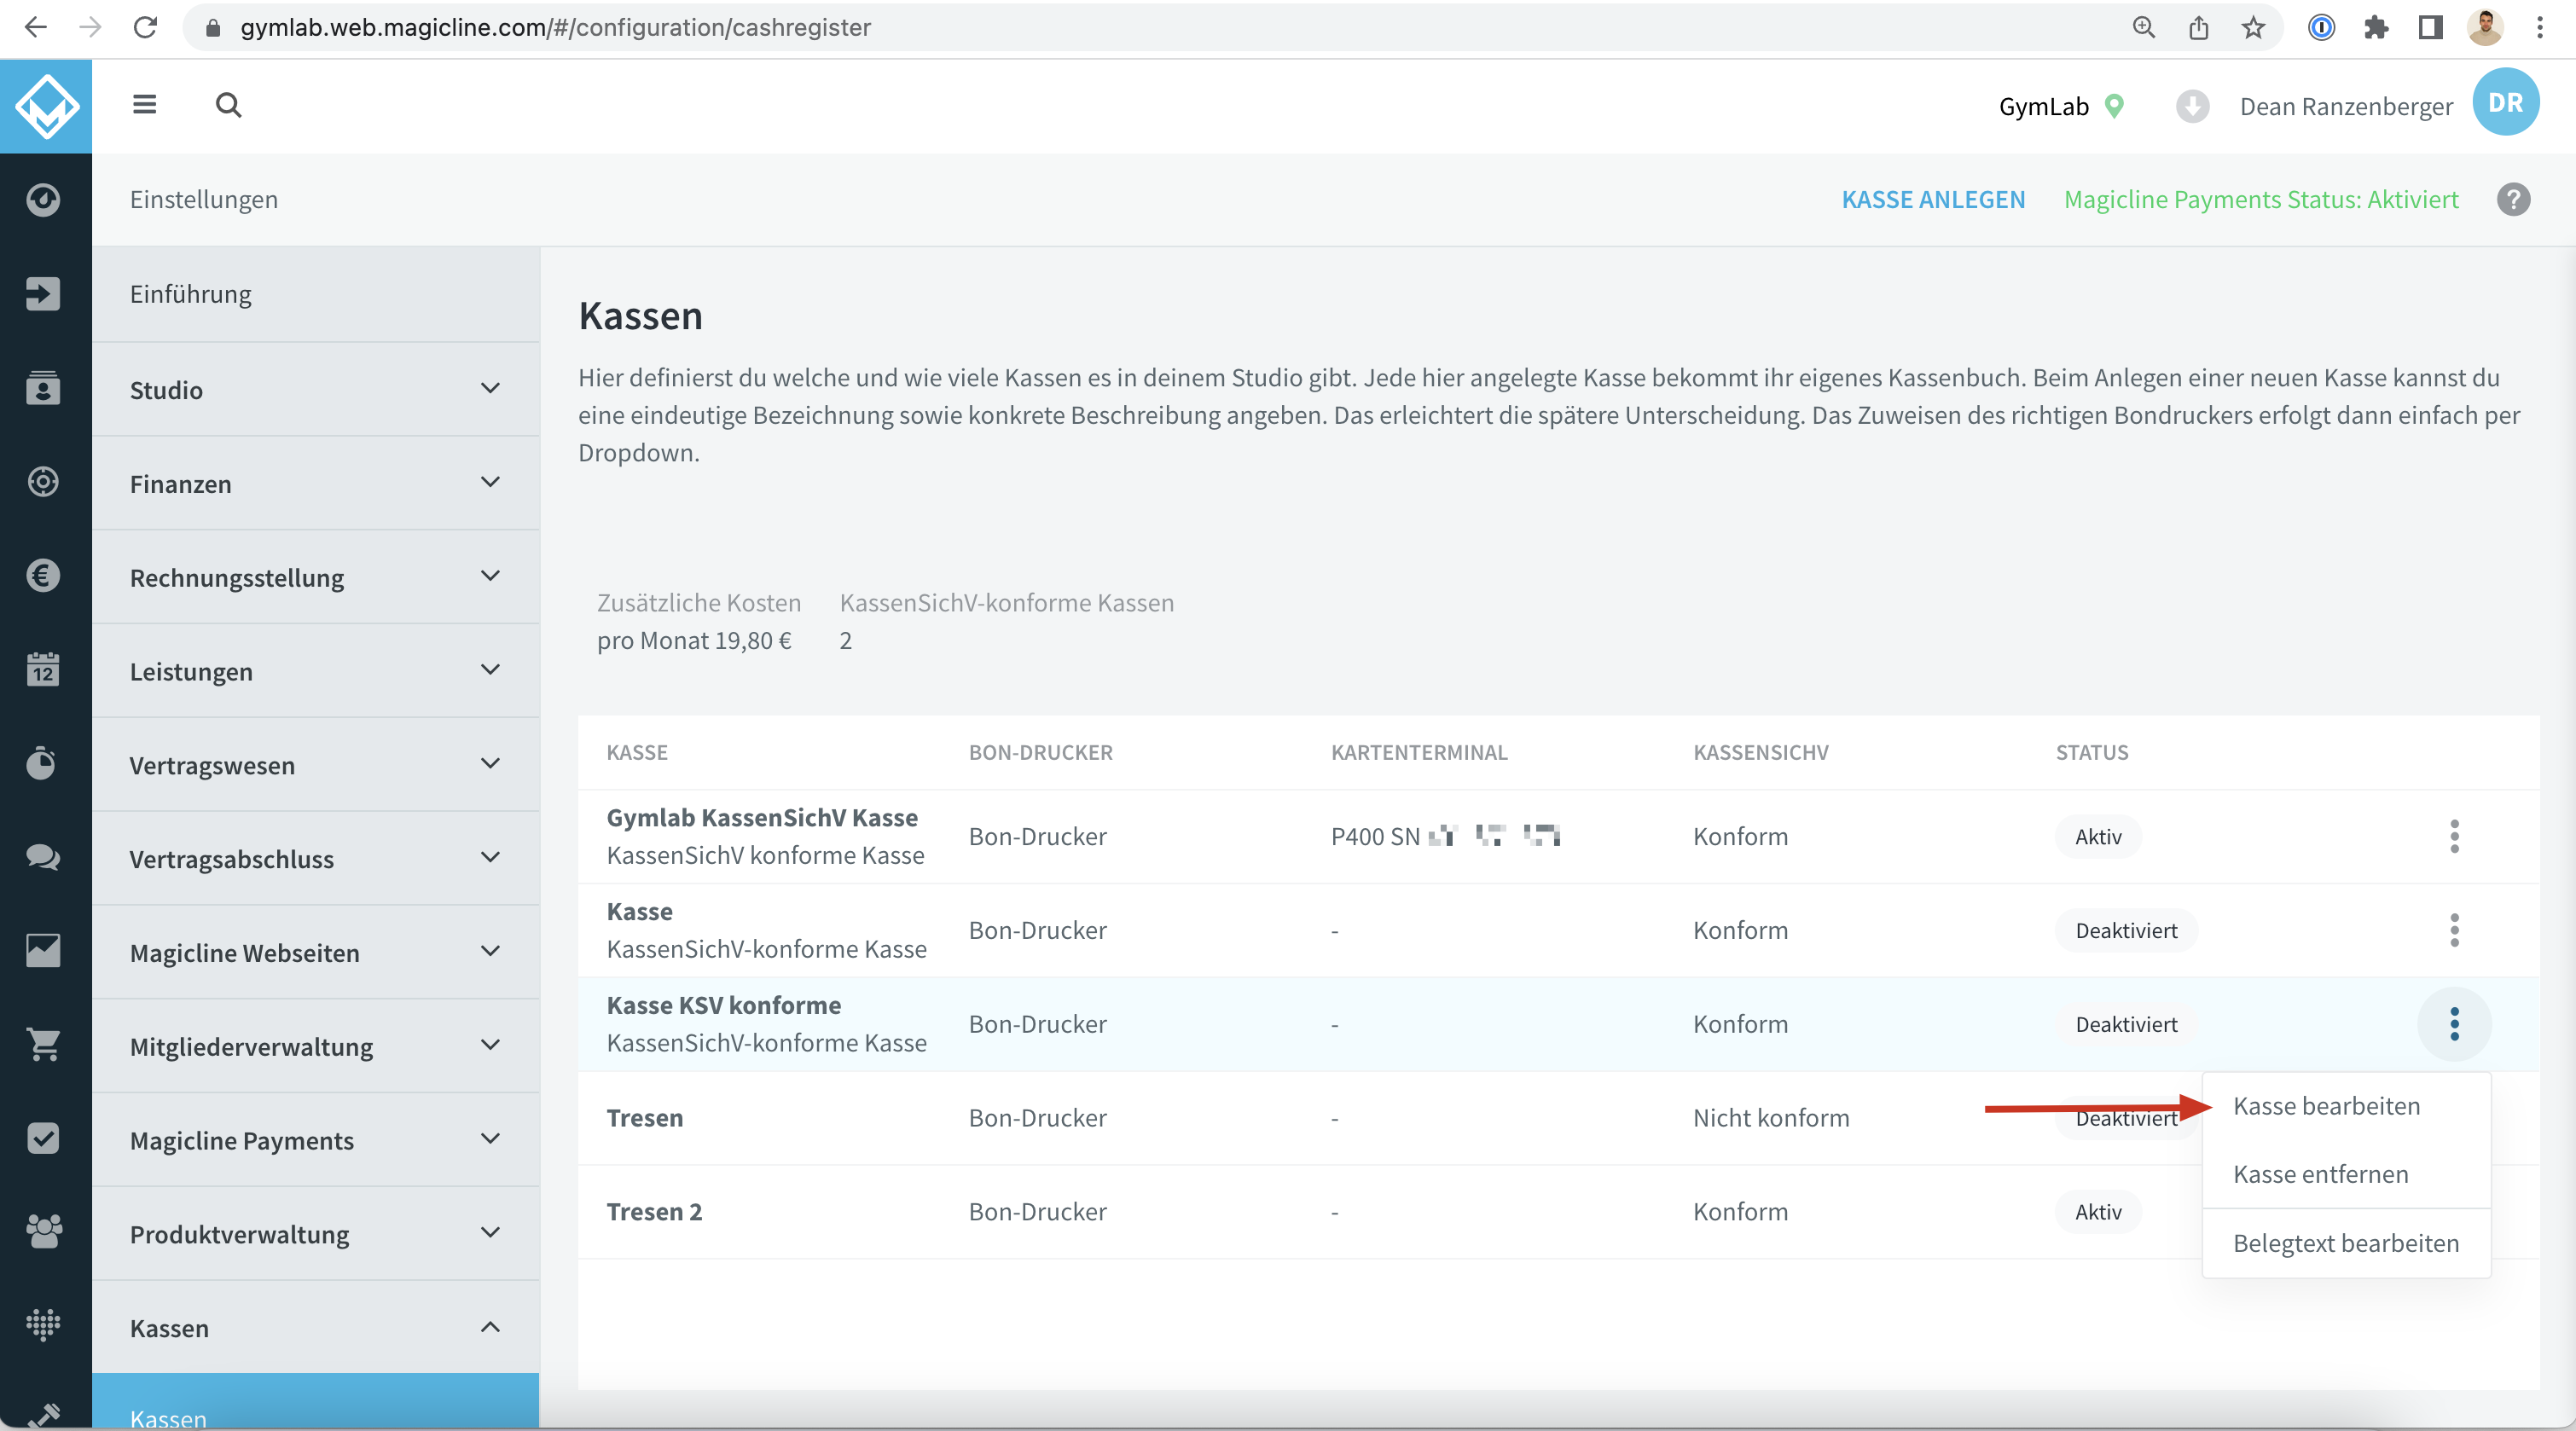Image resolution: width=2576 pixels, height=1431 pixels.
Task: Click STATUS column header
Action: [2092, 753]
